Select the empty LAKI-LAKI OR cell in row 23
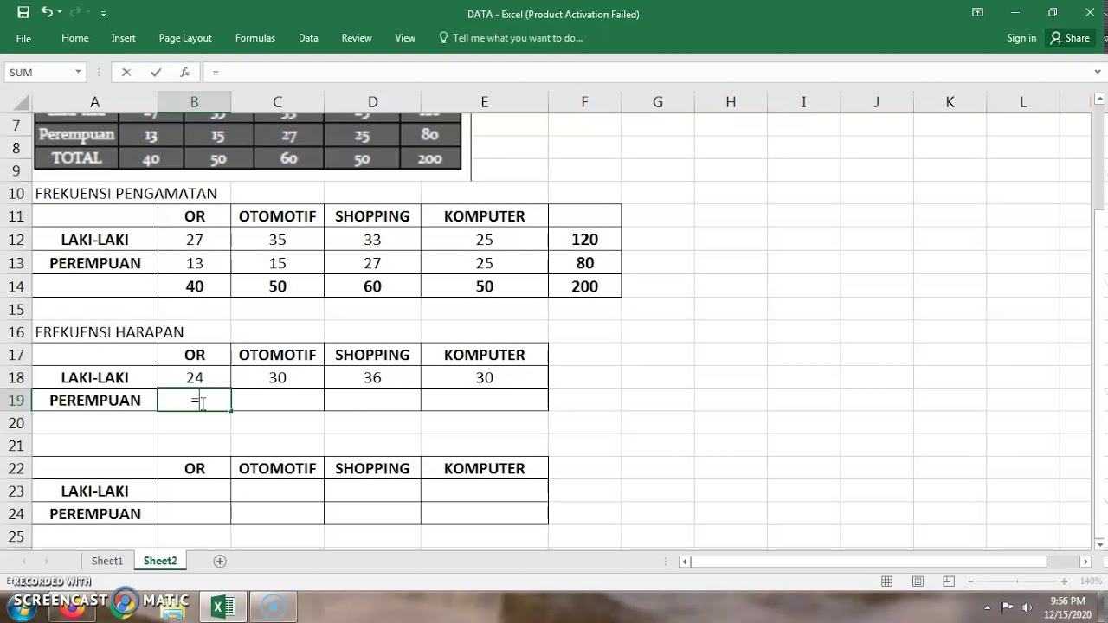Image resolution: width=1108 pixels, height=623 pixels. (194, 491)
